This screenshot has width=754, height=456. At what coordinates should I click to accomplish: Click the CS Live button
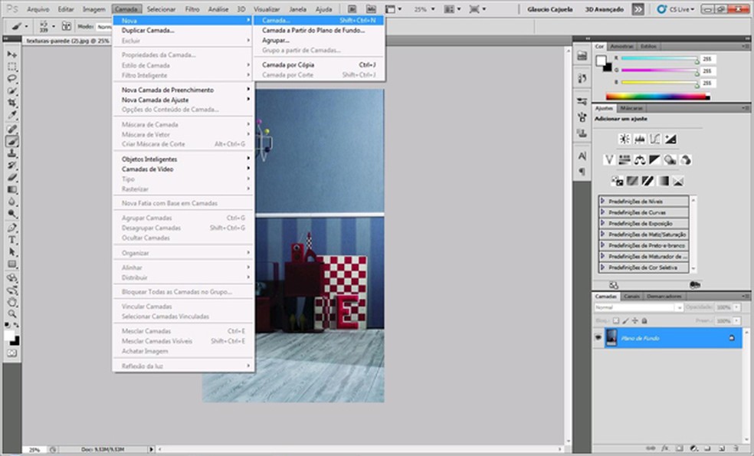(x=677, y=9)
